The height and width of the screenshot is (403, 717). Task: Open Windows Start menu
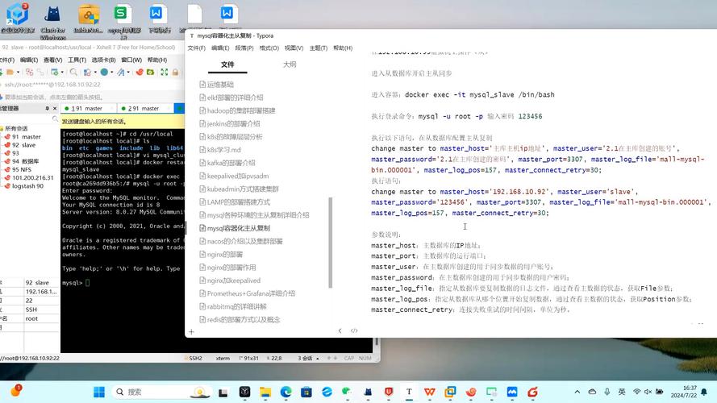click(x=98, y=392)
